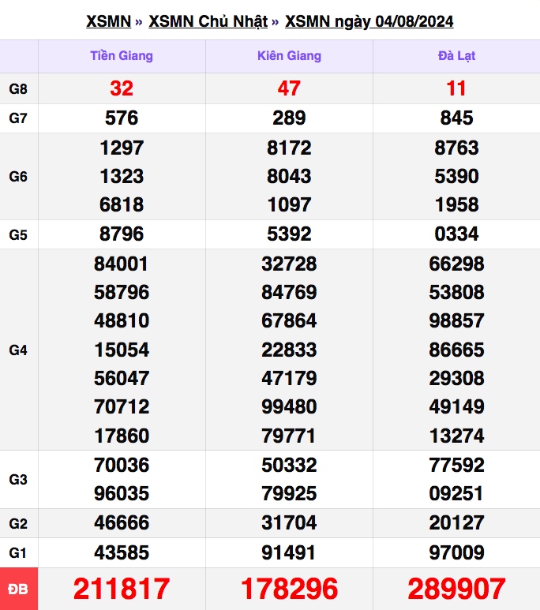Open the XSMN breadcrumb link
This screenshot has width=540, height=610.
tap(108, 21)
